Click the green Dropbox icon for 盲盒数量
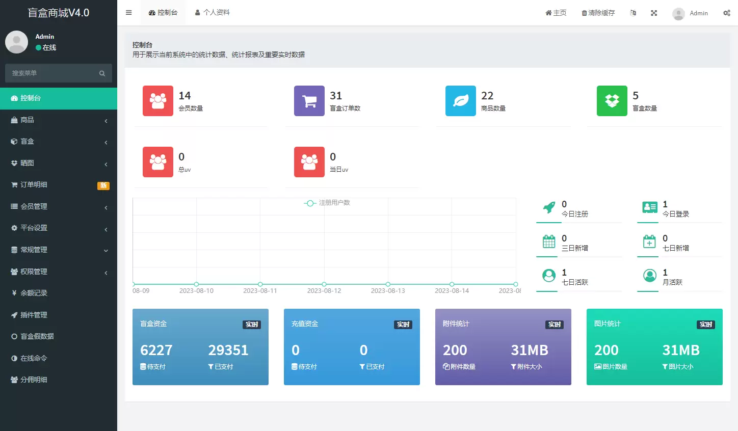738x431 pixels. 612,101
